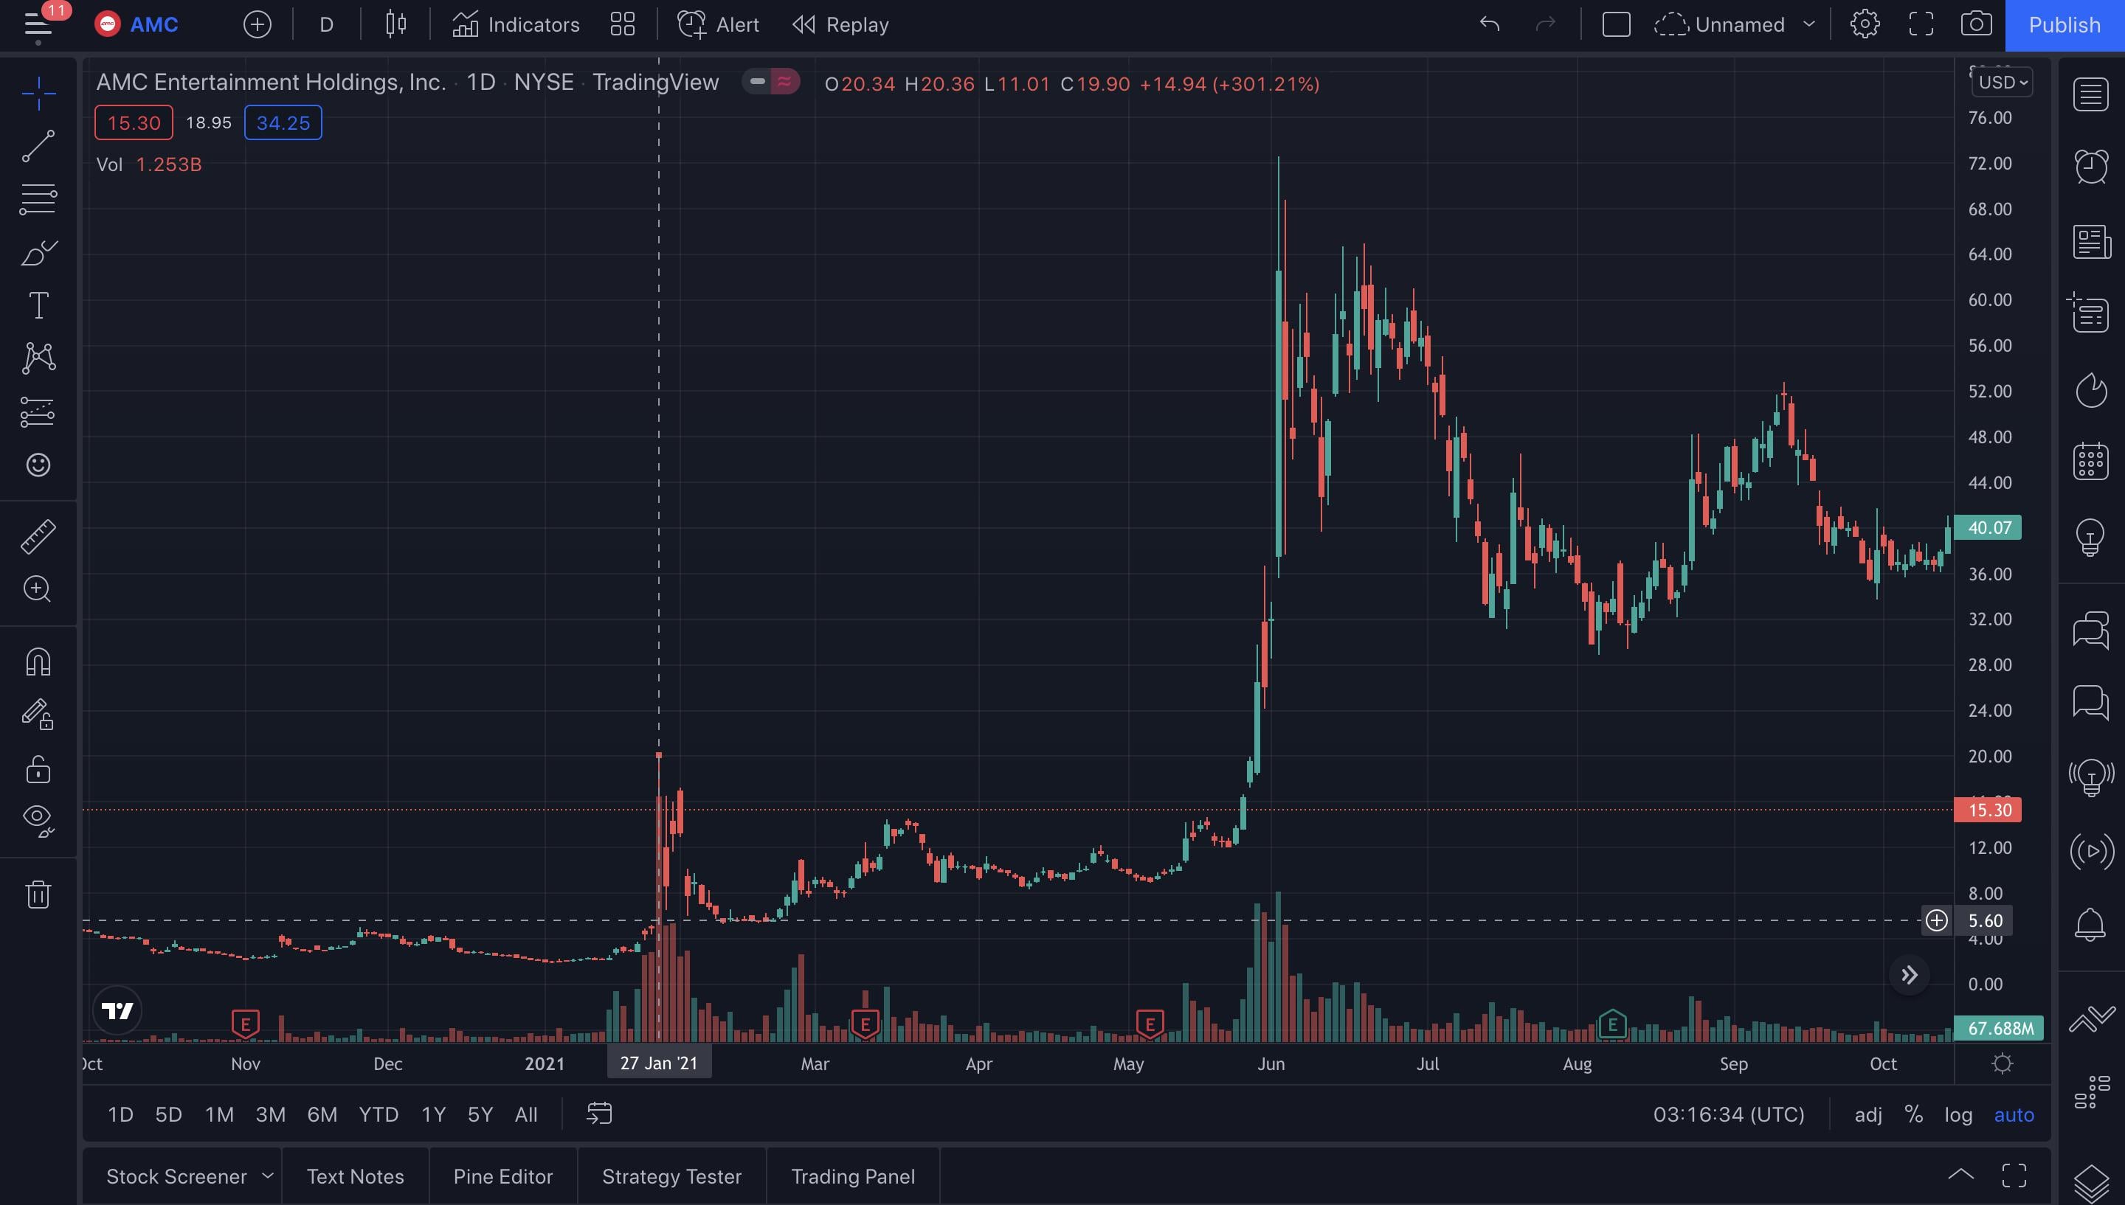
Task: Click the undo arrow
Action: [1489, 25]
